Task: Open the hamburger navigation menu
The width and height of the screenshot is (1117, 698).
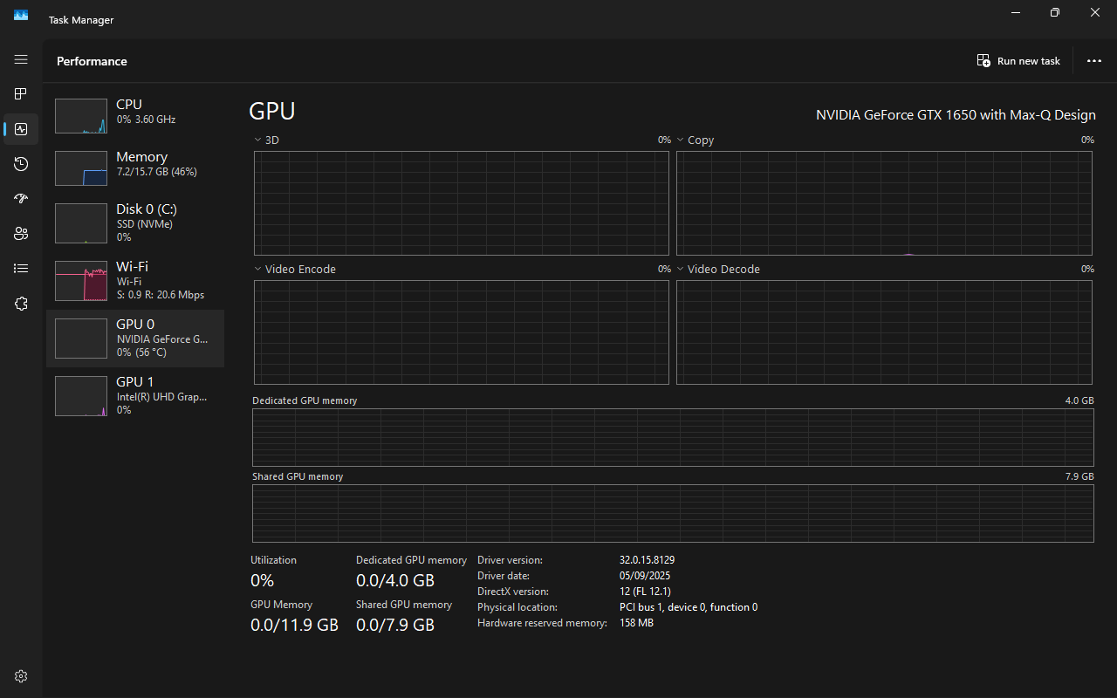Action: pyautogui.click(x=21, y=59)
